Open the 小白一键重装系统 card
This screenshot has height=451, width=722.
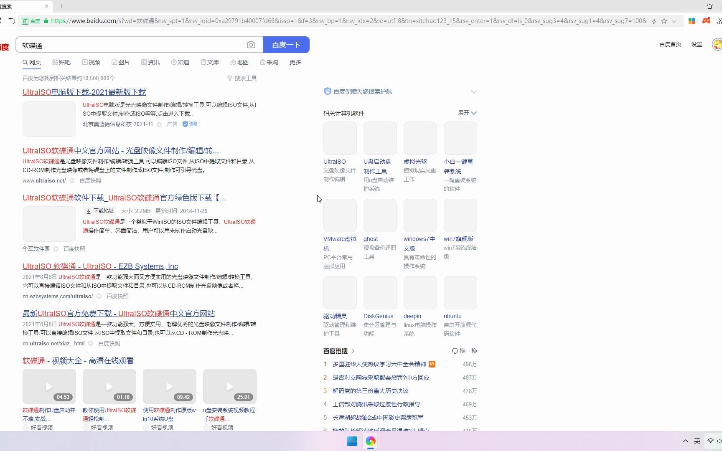[460, 138]
